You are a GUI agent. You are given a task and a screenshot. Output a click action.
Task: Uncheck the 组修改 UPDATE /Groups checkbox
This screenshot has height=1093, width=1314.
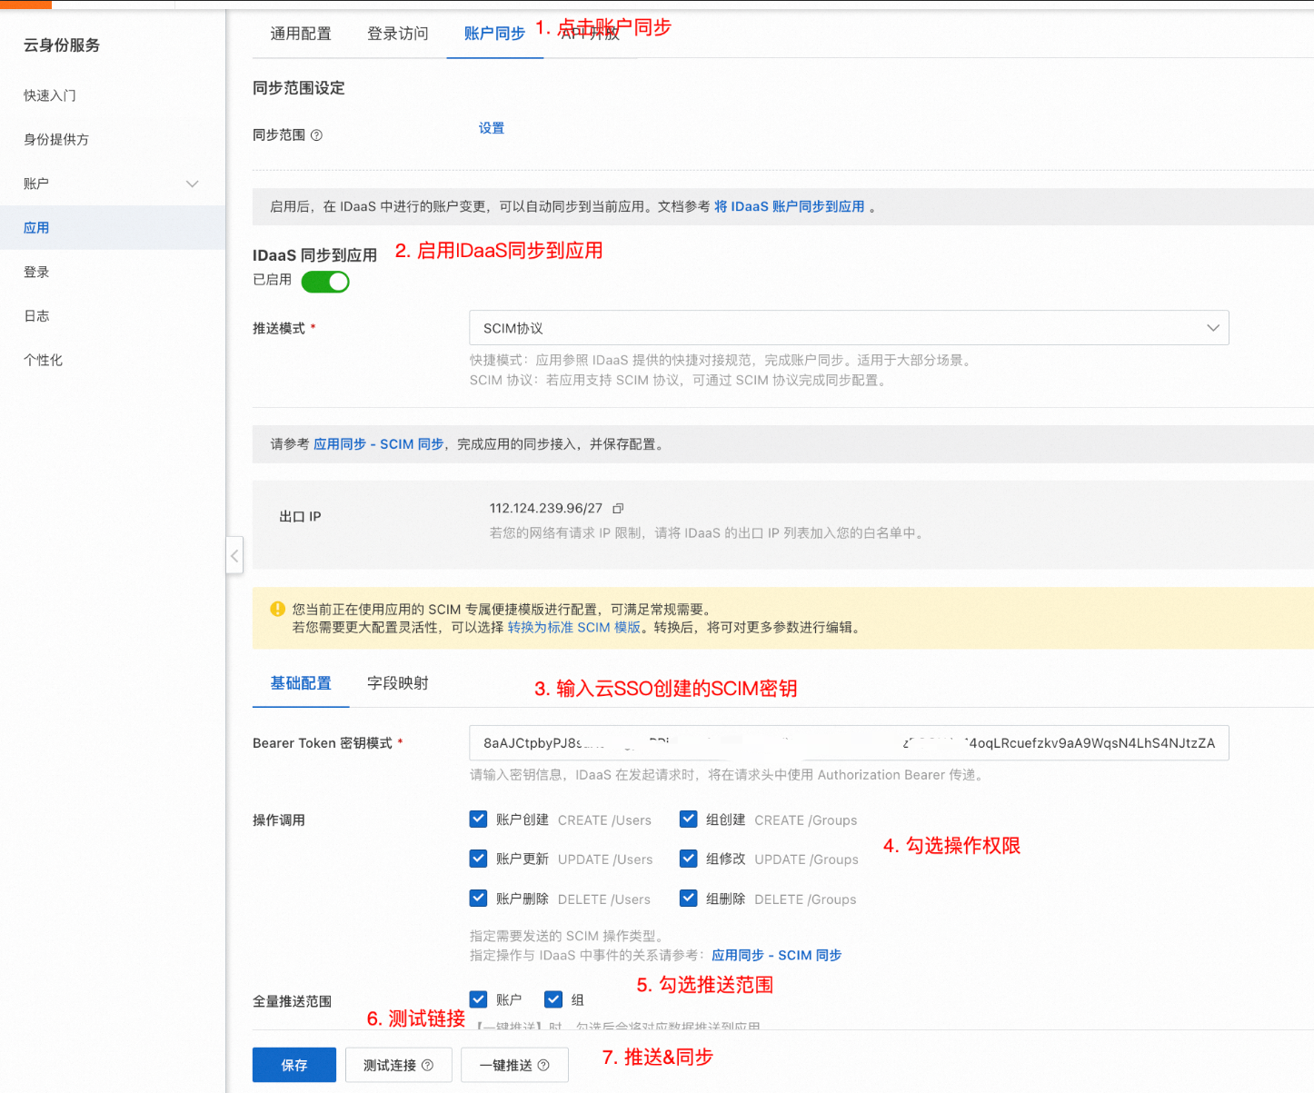point(689,859)
